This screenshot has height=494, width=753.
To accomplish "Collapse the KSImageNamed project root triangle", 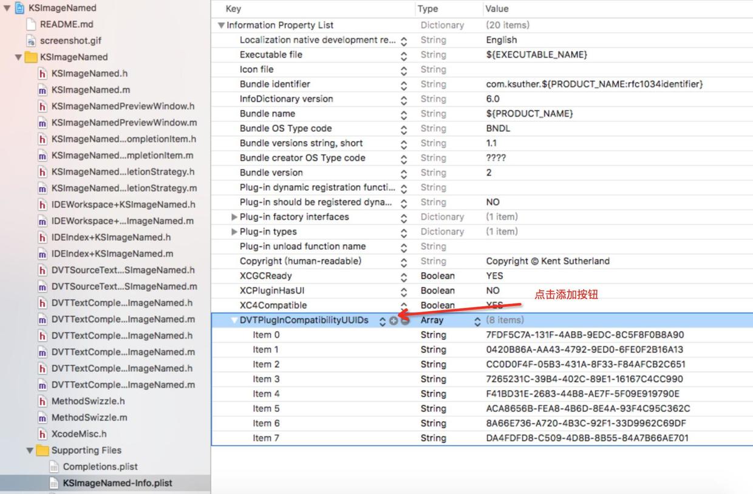I will [7, 8].
